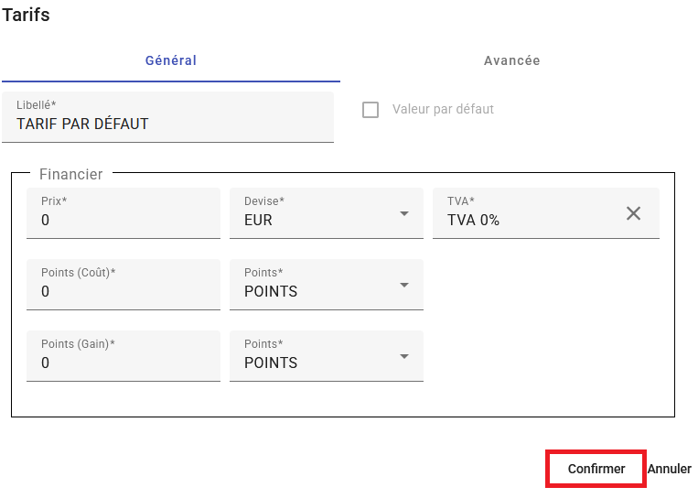
Task: Click the Tarifs dialog title
Action: pos(27,16)
